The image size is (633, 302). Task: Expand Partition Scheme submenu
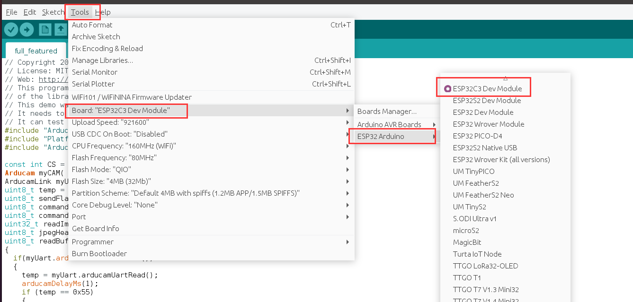[211, 193]
